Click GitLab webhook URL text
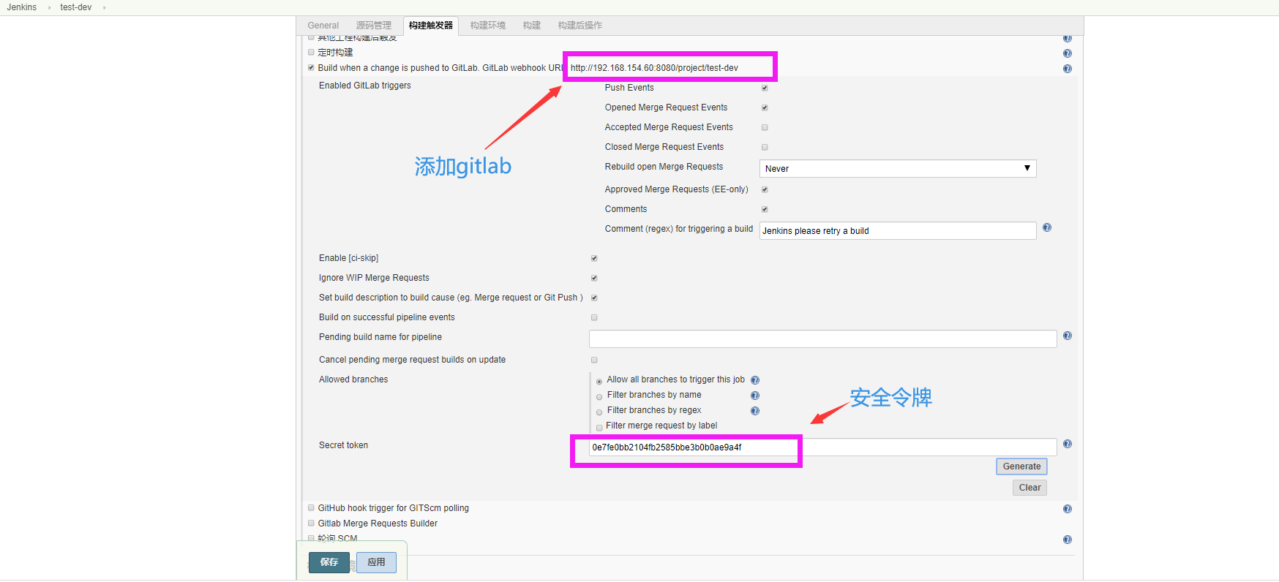 (654, 68)
